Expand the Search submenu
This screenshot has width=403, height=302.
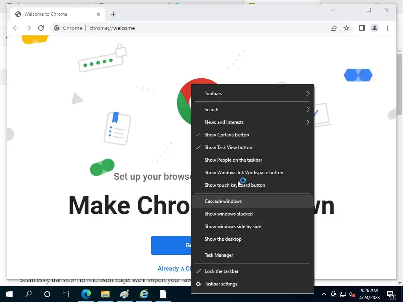coord(252,110)
